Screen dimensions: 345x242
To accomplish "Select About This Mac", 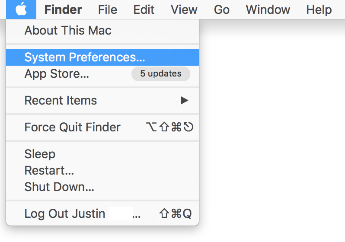I will point(102,30).
